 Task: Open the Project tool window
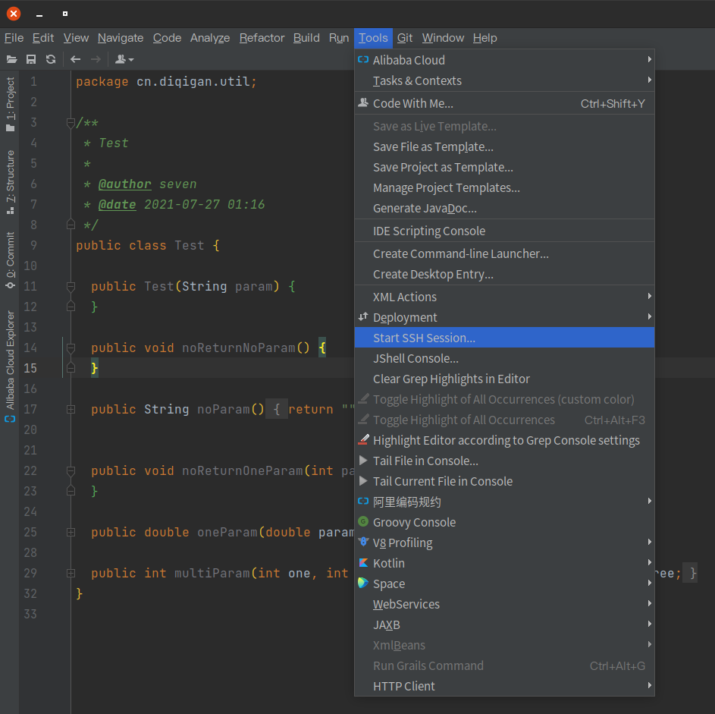(x=10, y=104)
